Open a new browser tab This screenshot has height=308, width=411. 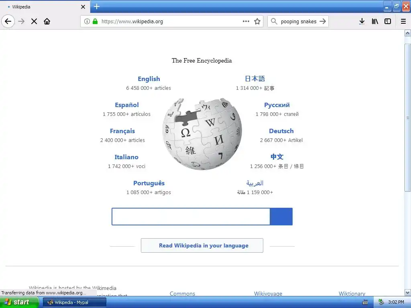click(x=97, y=6)
